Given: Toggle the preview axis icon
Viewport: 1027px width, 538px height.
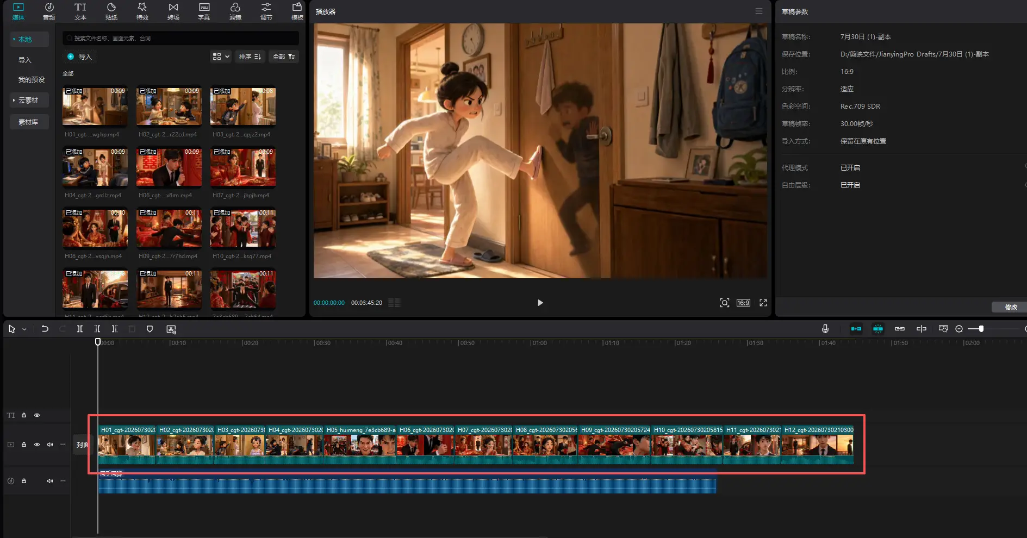Looking at the screenshot, I should coord(922,329).
